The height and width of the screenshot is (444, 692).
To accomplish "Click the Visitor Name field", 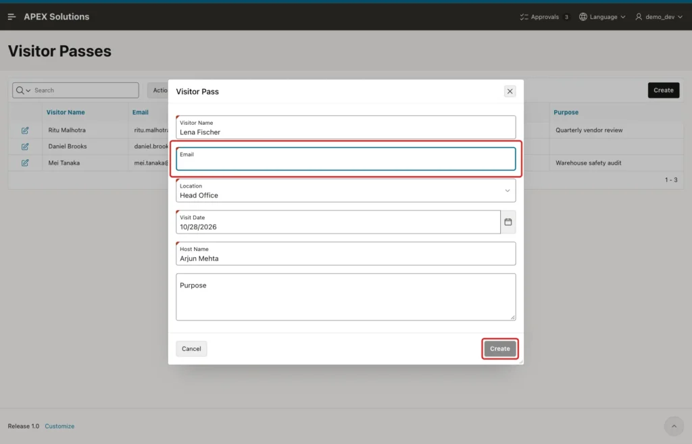I will tap(345, 128).
